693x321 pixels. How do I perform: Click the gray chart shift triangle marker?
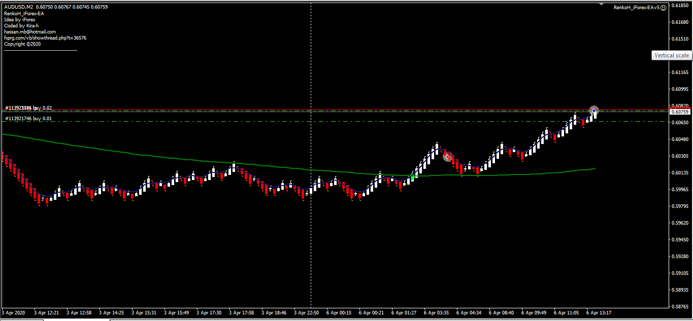click(602, 4)
